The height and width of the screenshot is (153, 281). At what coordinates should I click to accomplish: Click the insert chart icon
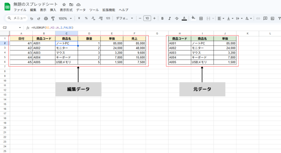(x=272, y=18)
